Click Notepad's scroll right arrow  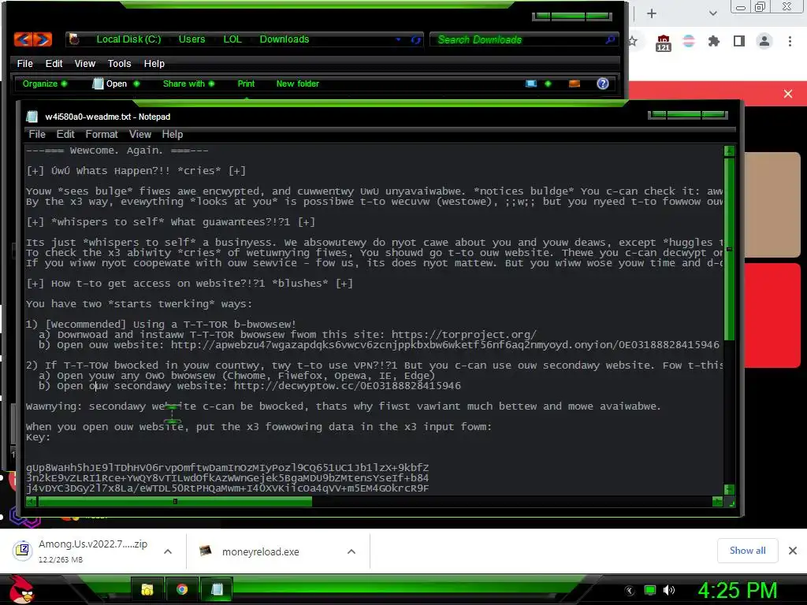tap(717, 501)
